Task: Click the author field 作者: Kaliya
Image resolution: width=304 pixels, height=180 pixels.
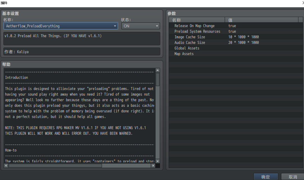Action: (x=82, y=52)
